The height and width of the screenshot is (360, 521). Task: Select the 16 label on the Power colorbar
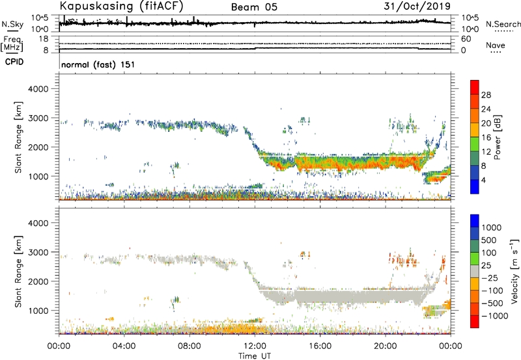click(x=486, y=137)
